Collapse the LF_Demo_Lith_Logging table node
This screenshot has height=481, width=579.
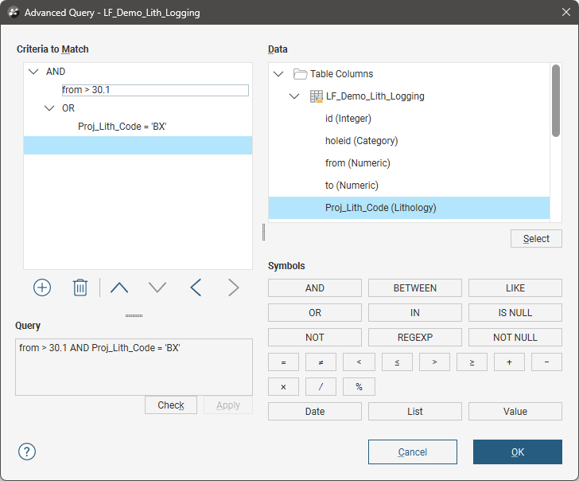pyautogui.click(x=294, y=96)
